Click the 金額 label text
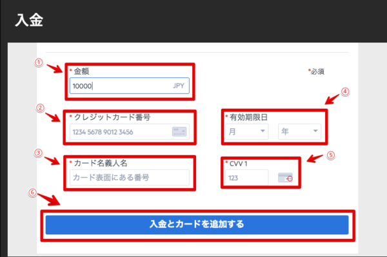This screenshot has height=257, width=387. coord(82,71)
